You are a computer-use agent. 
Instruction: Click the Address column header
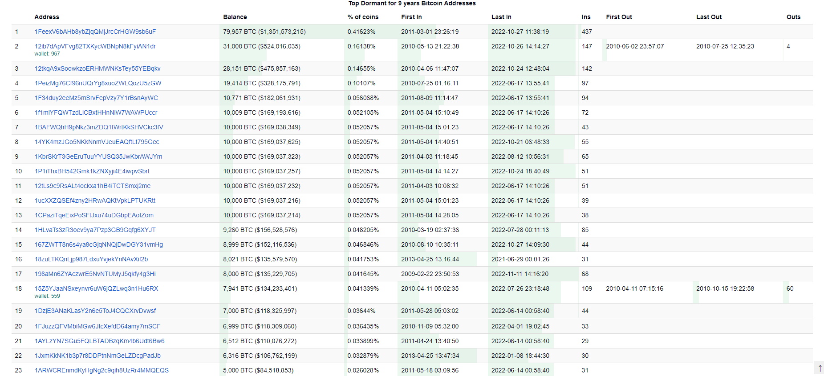click(x=47, y=17)
